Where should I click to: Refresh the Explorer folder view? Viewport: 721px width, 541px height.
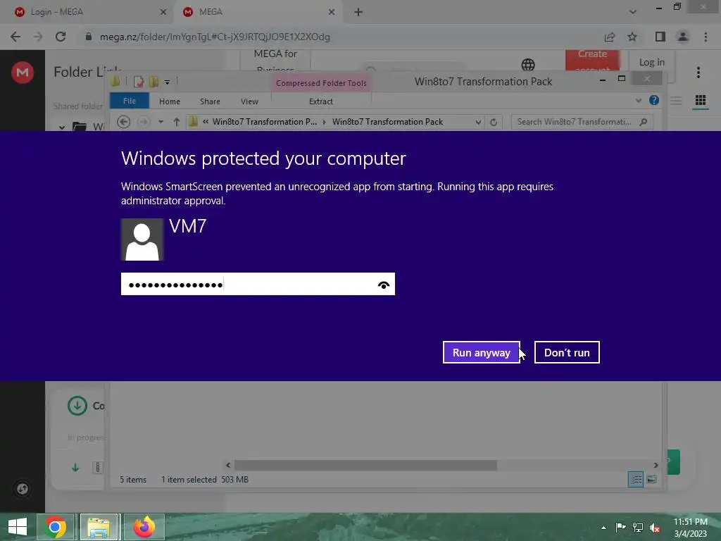tap(494, 122)
